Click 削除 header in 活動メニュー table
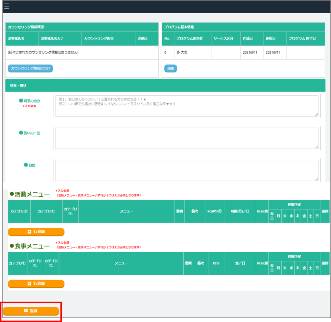This screenshot has width=331, height=322. (x=325, y=211)
